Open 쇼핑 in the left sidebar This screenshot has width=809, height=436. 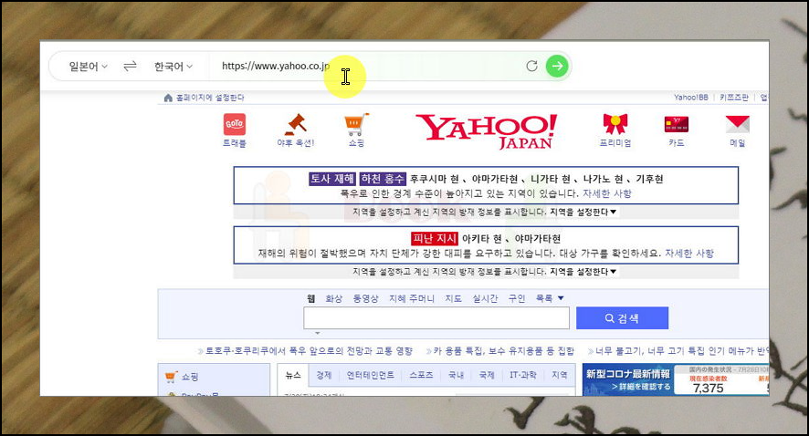click(x=189, y=377)
